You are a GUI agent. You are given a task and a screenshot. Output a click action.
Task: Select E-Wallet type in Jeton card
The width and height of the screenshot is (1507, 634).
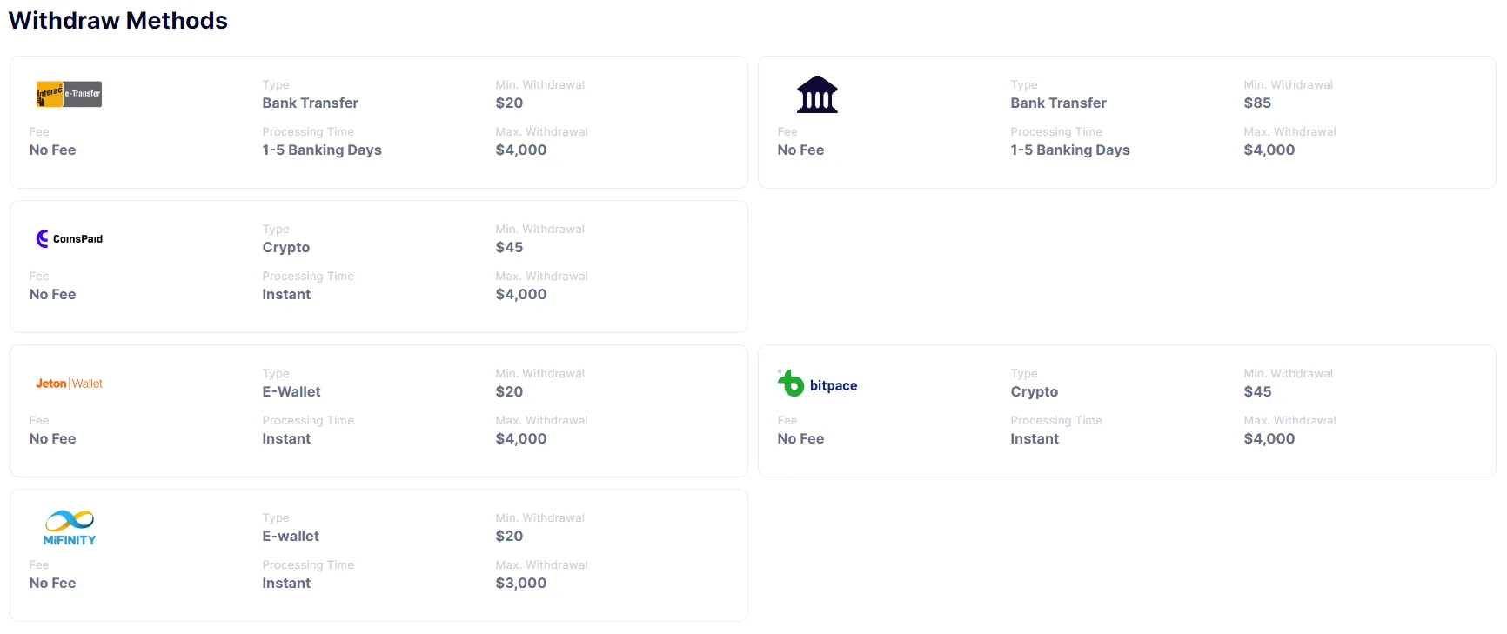[x=291, y=391]
